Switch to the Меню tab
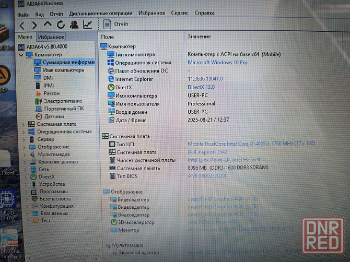Screen dimensions: 350x262 [x=25, y=37]
